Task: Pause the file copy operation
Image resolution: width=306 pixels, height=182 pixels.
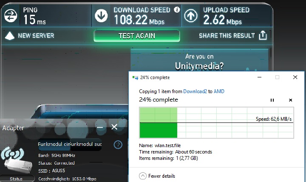Action: coord(272,100)
